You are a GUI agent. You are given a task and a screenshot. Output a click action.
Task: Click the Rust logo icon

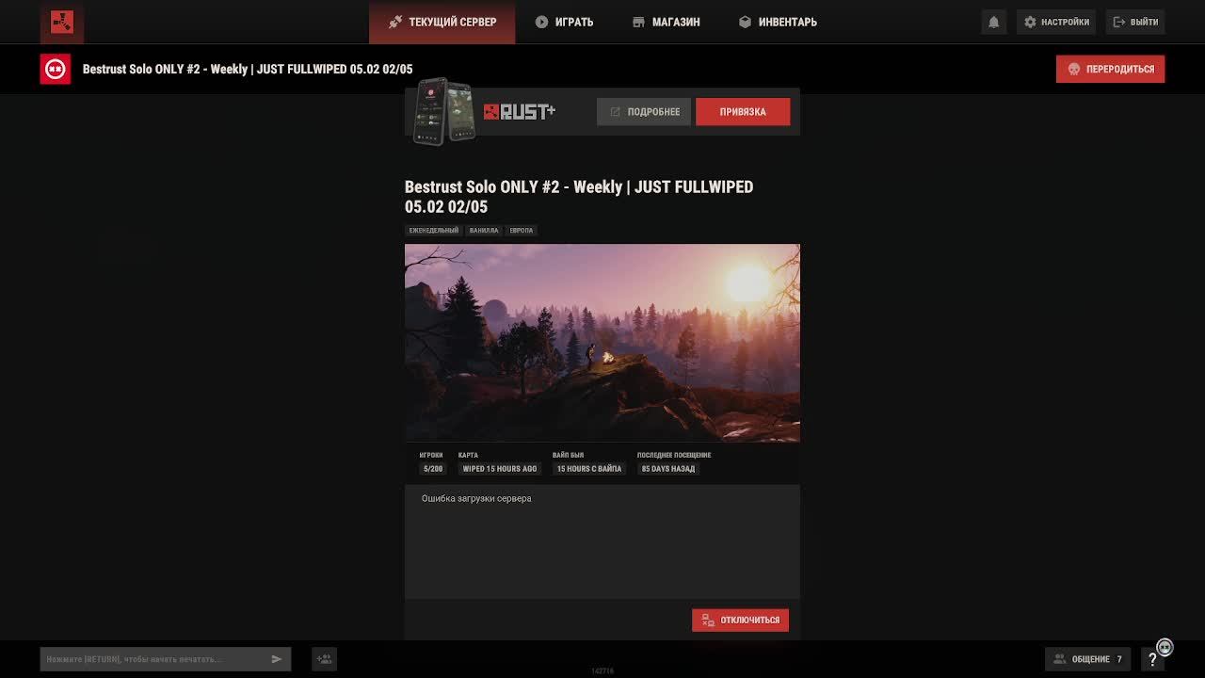62,22
